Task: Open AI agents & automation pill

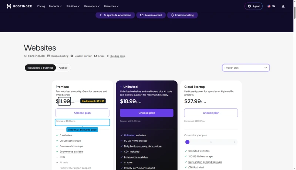Action: (115, 15)
